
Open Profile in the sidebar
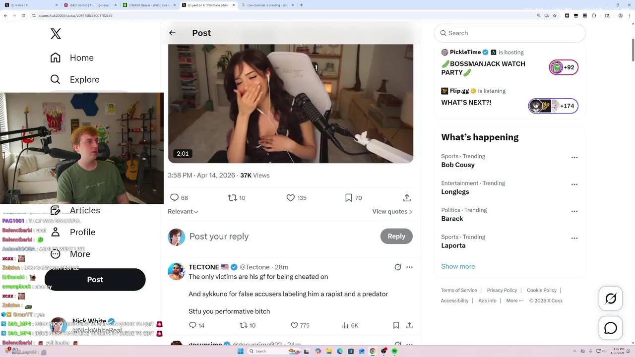(73, 232)
